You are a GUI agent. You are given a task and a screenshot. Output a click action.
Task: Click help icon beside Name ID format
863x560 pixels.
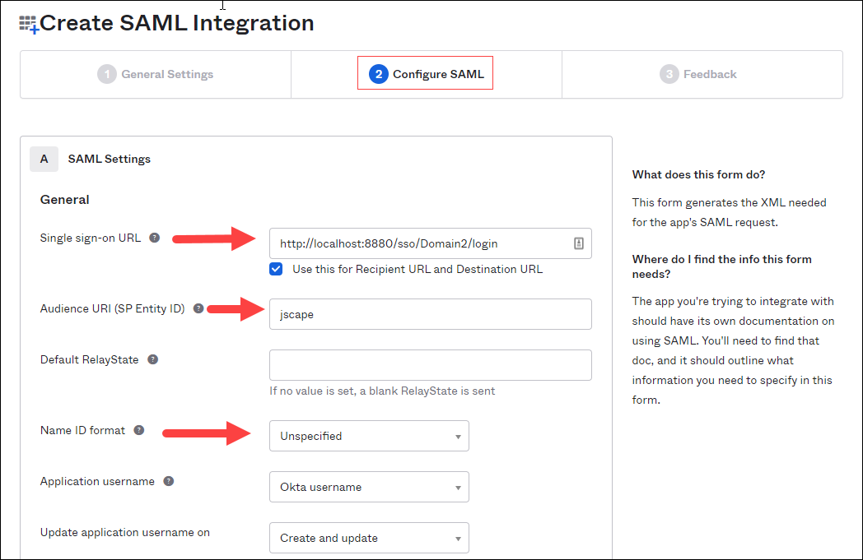[x=139, y=430]
